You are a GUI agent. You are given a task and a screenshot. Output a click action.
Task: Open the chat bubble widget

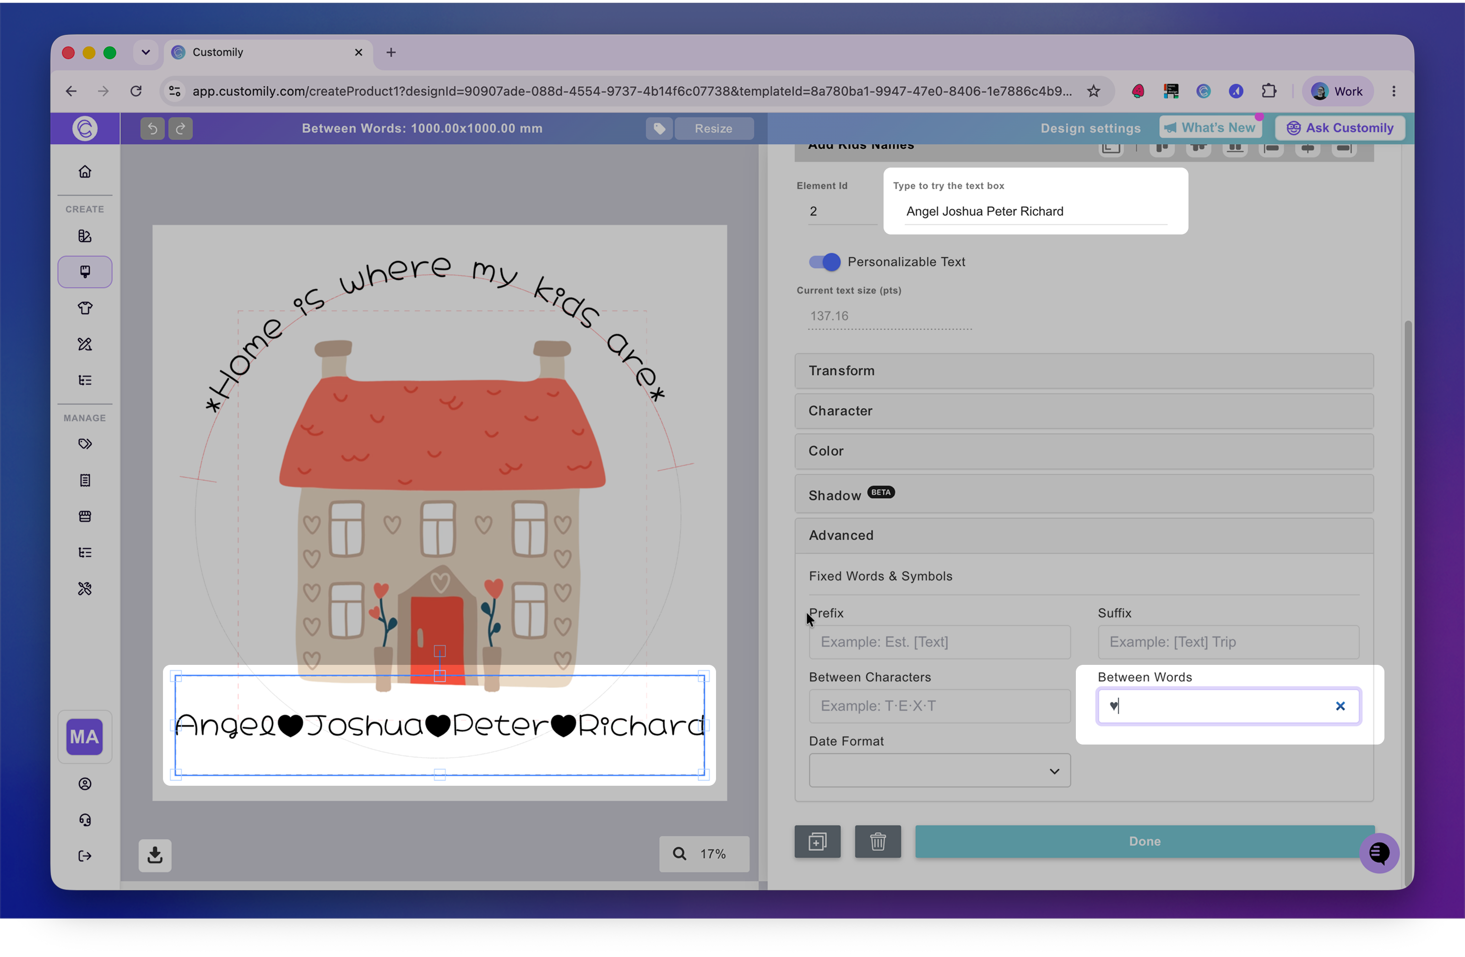1379,853
